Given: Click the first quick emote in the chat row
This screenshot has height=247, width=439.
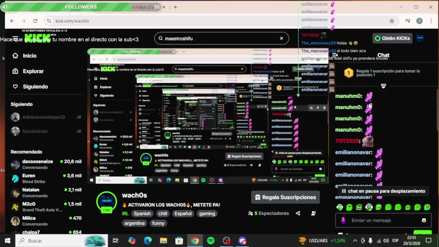Looking at the screenshot, I should [340, 207].
